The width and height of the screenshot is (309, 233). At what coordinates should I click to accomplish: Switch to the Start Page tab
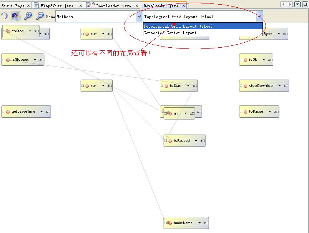pos(13,6)
